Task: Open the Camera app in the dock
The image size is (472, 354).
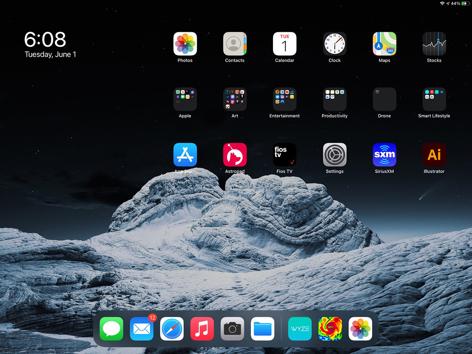Action: (232, 329)
